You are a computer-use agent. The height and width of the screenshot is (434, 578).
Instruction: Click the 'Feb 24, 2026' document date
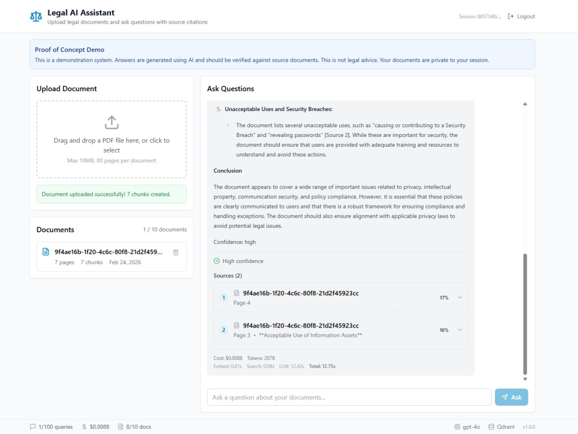pyautogui.click(x=125, y=262)
